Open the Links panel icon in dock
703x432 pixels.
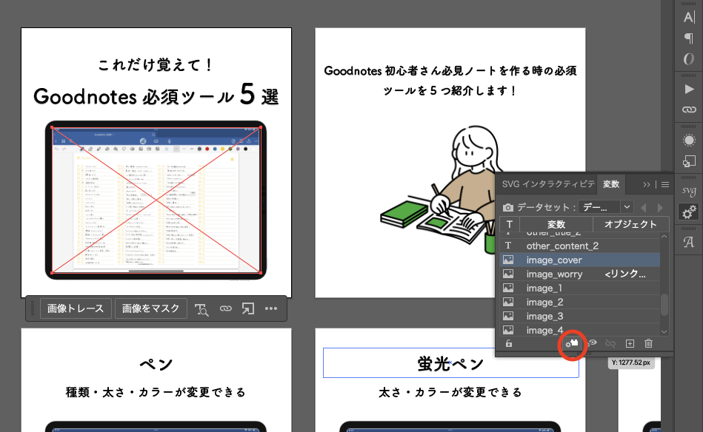pyautogui.click(x=689, y=109)
